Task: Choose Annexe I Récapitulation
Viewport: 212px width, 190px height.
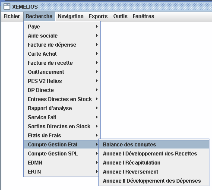Action: 154,163
